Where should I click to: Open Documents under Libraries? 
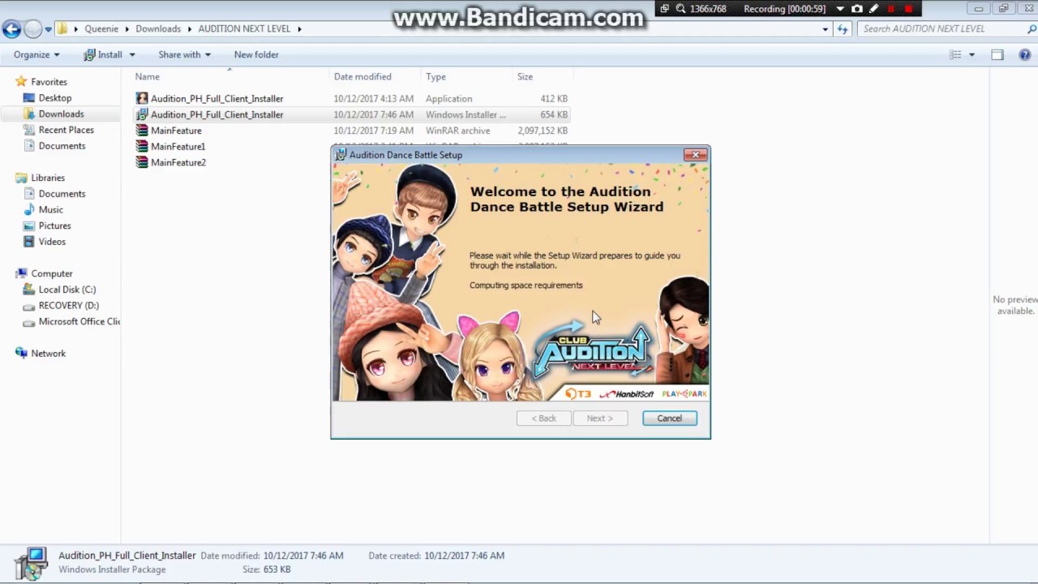(x=62, y=194)
